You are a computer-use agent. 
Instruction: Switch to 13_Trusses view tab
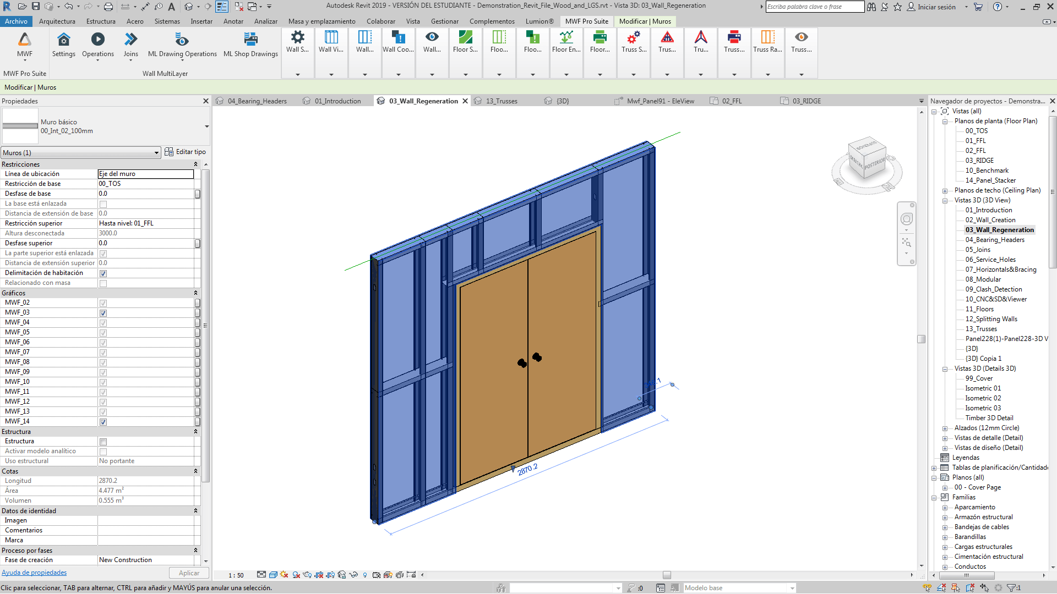pyautogui.click(x=502, y=101)
